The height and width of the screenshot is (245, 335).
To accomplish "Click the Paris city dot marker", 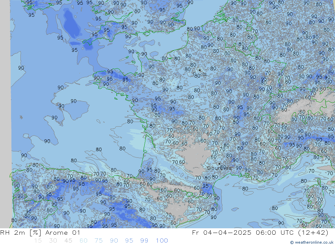I will [200, 70].
